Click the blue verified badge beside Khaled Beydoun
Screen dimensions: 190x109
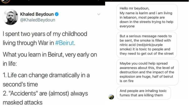57,14
